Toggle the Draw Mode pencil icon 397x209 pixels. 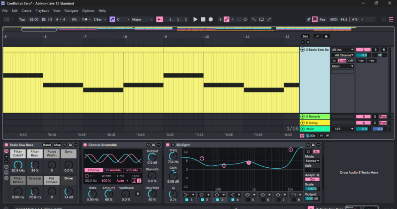coord(309,19)
